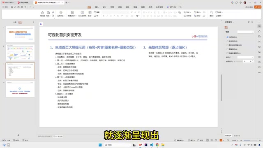This screenshot has height=148, width=263.
Task: Add new slide with plus below thumbnails
Action: (x=18, y=135)
